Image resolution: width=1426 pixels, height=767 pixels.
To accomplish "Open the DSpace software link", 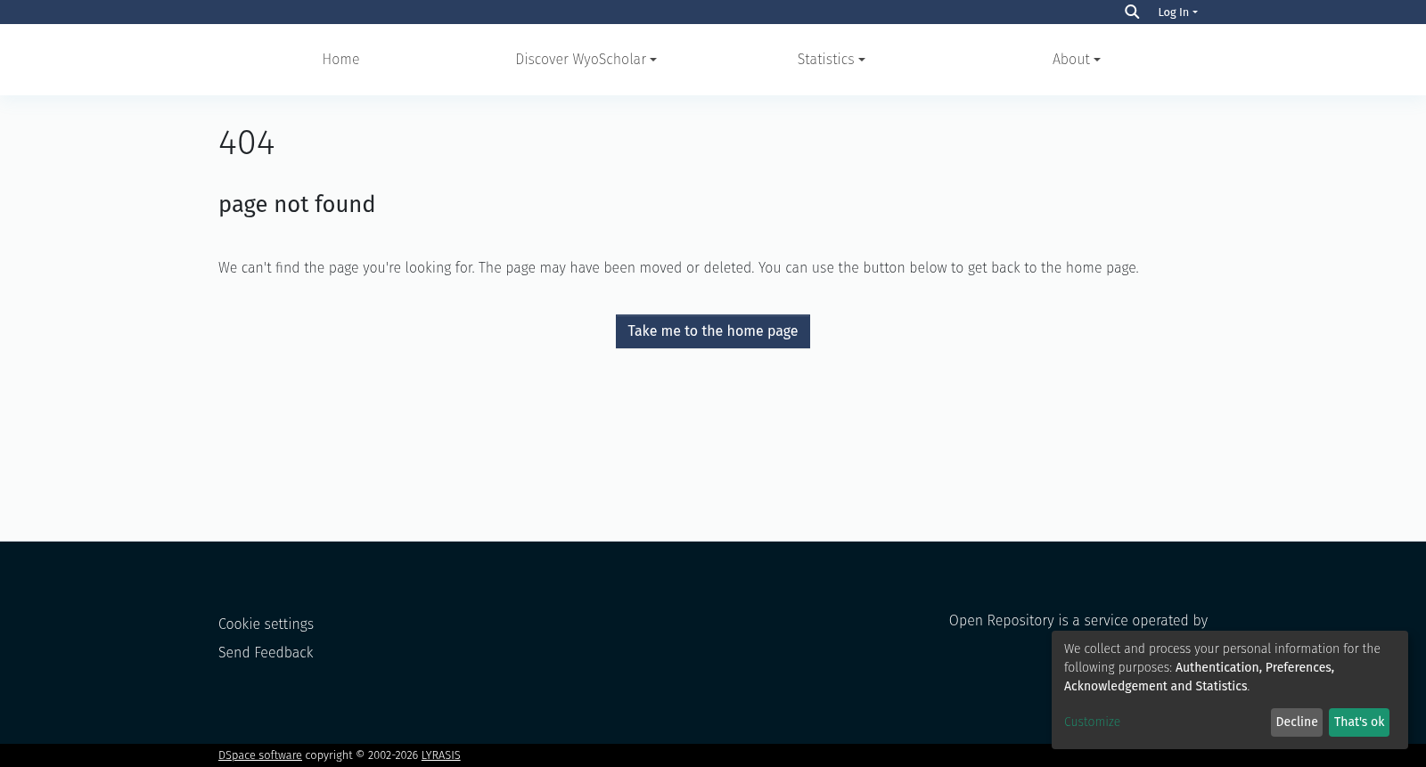I will (x=260, y=755).
